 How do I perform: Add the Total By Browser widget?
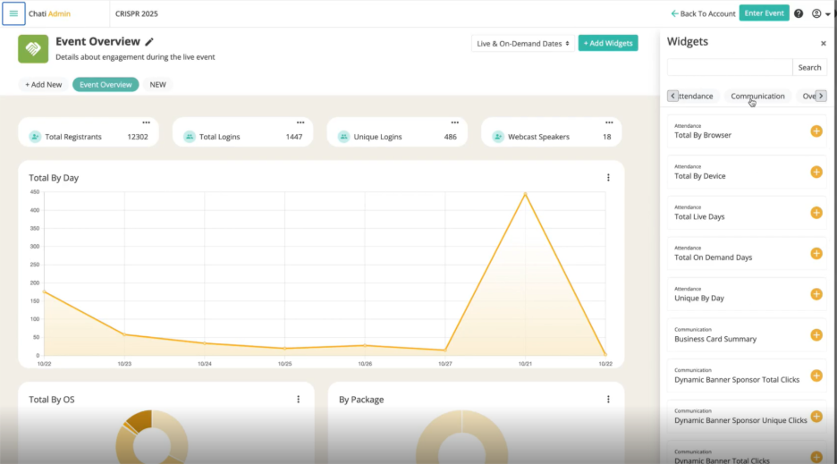click(816, 131)
